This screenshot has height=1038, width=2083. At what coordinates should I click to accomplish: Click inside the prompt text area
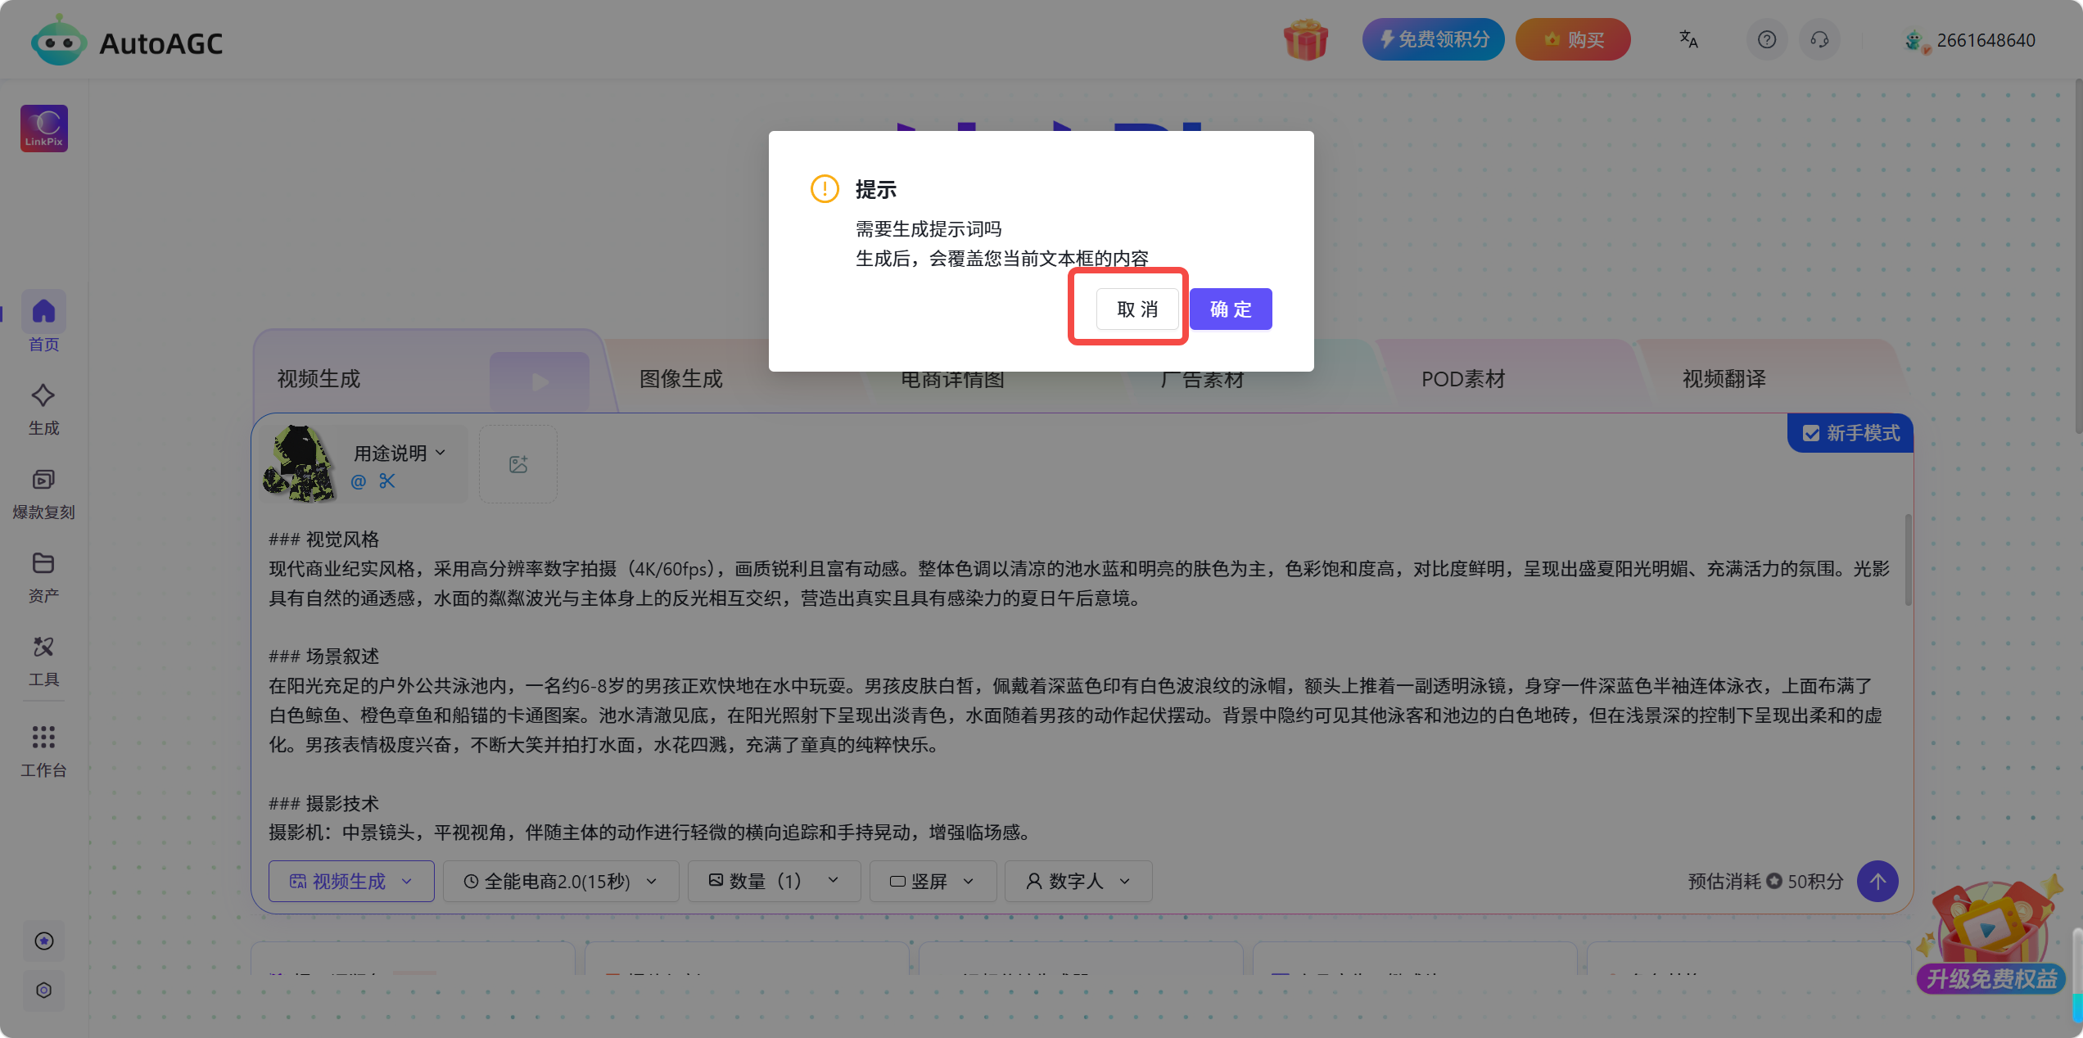pos(1081,686)
